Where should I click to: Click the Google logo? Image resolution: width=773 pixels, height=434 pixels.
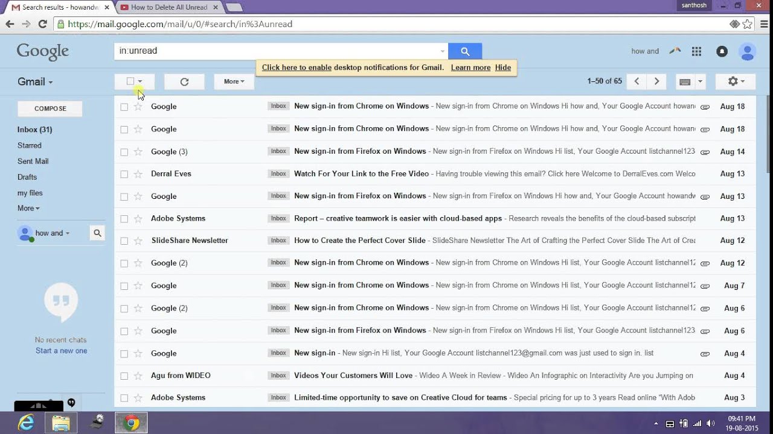[x=43, y=52]
